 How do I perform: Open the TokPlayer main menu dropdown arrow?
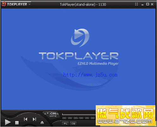coord(29,4)
